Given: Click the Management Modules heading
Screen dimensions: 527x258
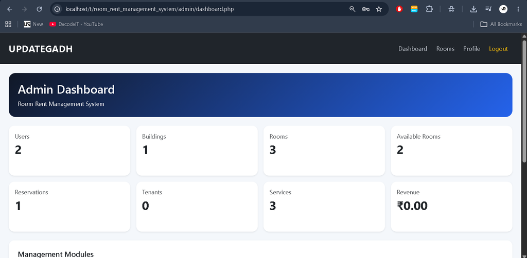Looking at the screenshot, I should point(56,254).
